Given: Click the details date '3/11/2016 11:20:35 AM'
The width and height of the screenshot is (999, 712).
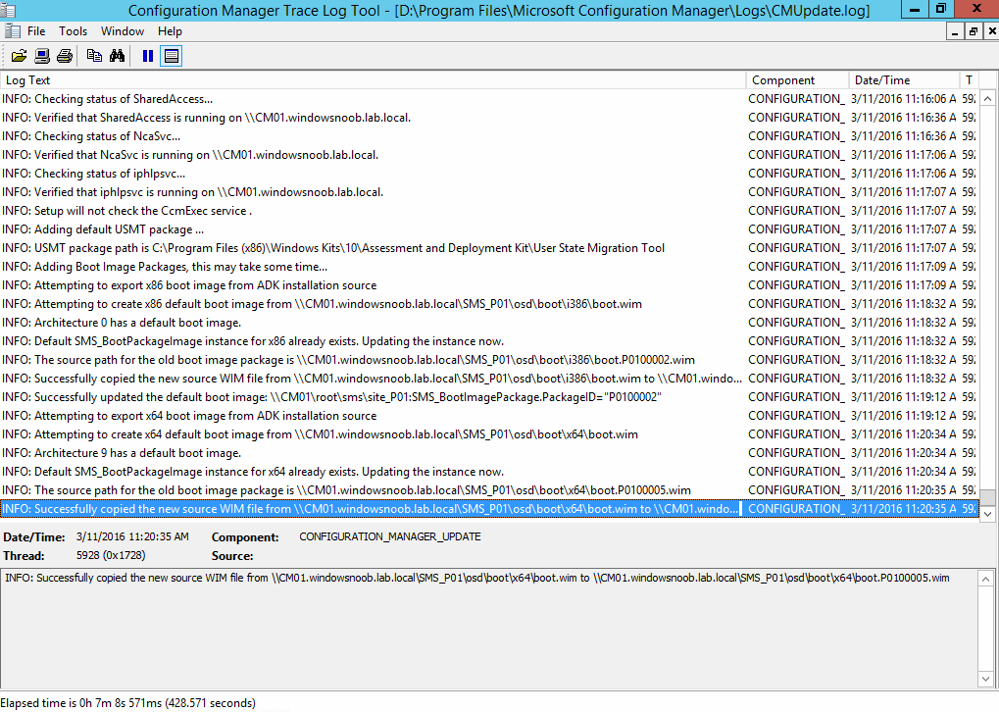Looking at the screenshot, I should click(132, 536).
